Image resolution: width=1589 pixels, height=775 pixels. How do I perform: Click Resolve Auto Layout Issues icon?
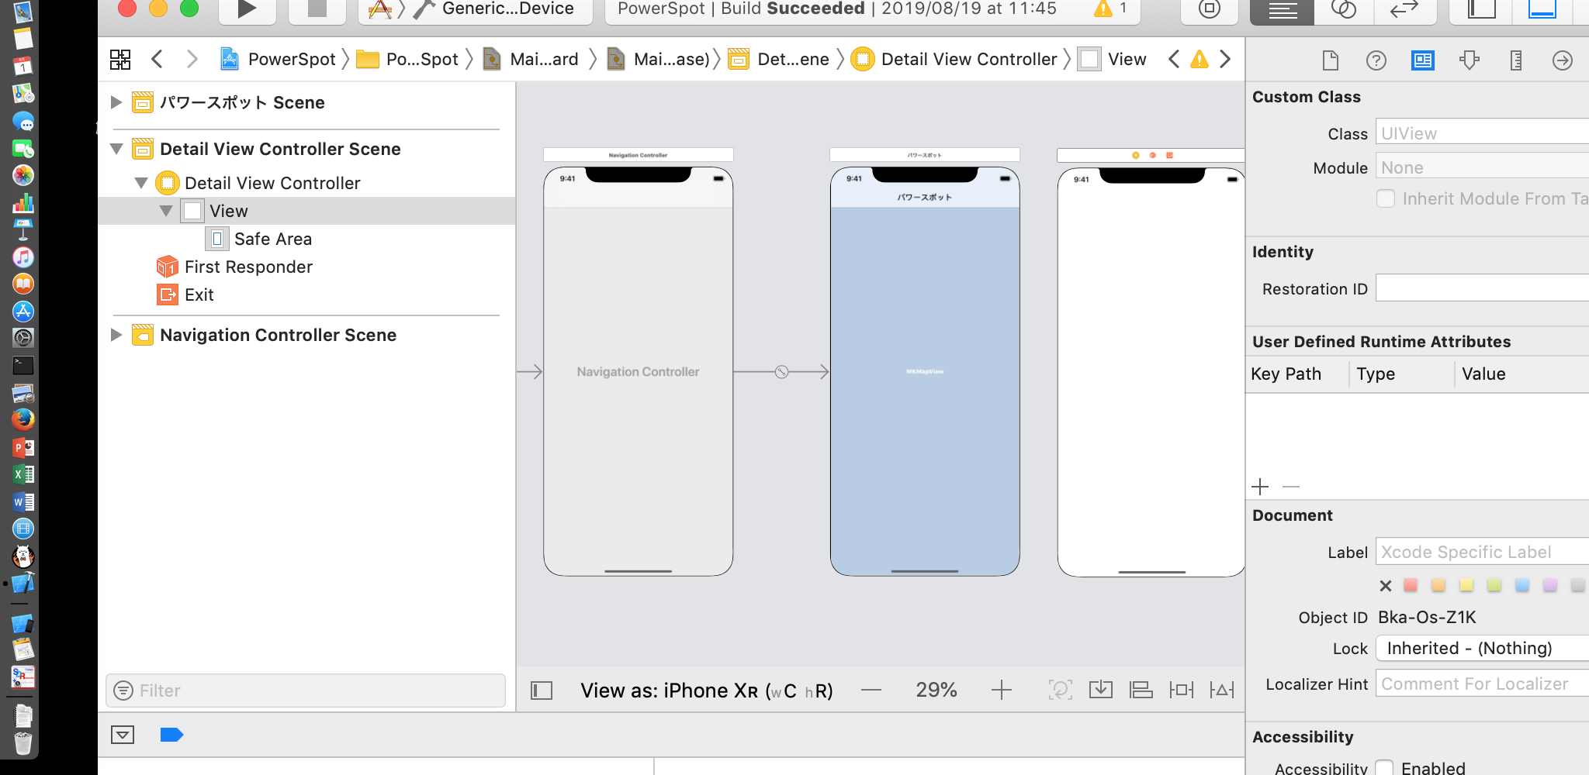tap(1221, 690)
